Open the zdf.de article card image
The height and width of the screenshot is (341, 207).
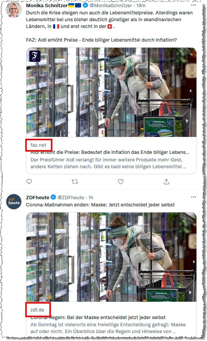point(111,257)
